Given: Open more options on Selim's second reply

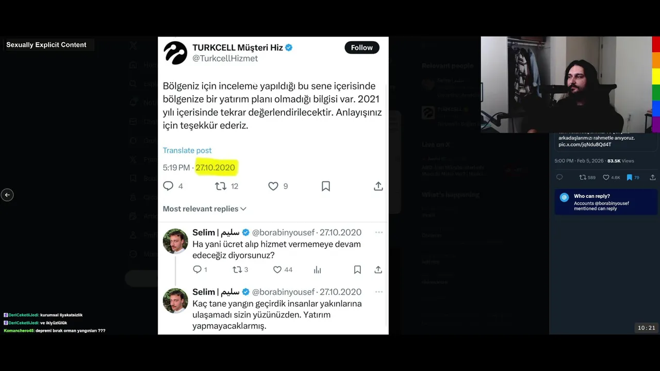Looking at the screenshot, I should 379,292.
